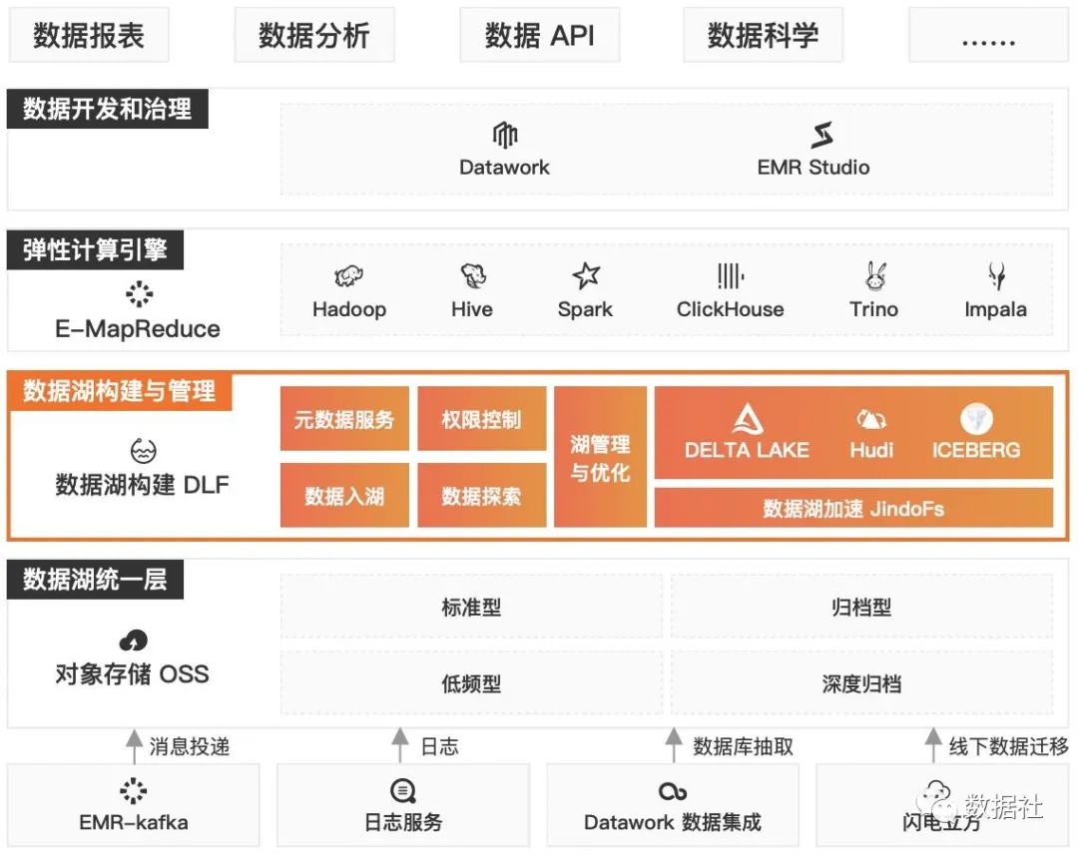Select the Trino rabbit icon
1078x854 pixels.
click(875, 275)
